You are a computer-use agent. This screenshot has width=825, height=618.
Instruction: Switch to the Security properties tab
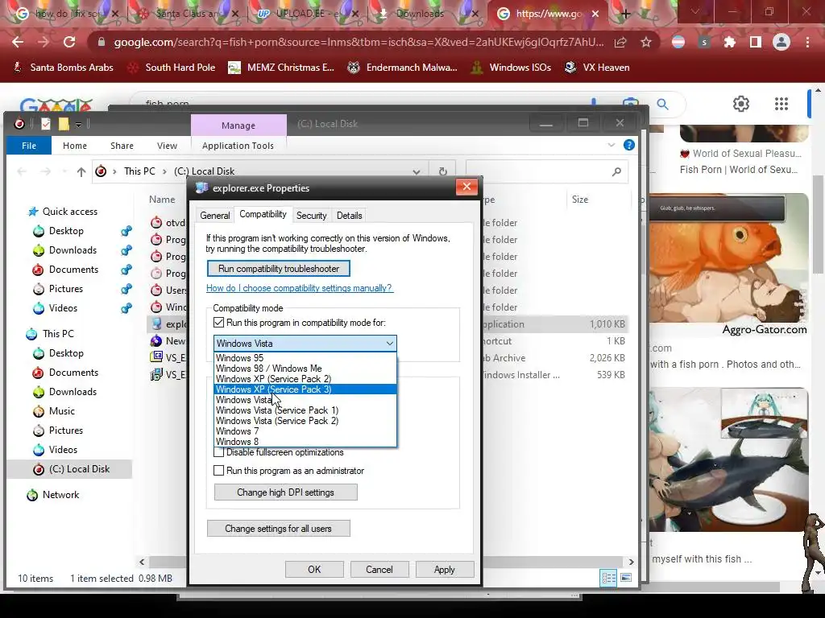(x=312, y=216)
